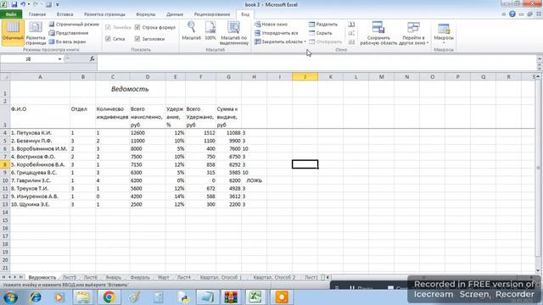This screenshot has width=543, height=305.
Task: Select cell with 1. Петухова К.И.
Action: click(40, 133)
